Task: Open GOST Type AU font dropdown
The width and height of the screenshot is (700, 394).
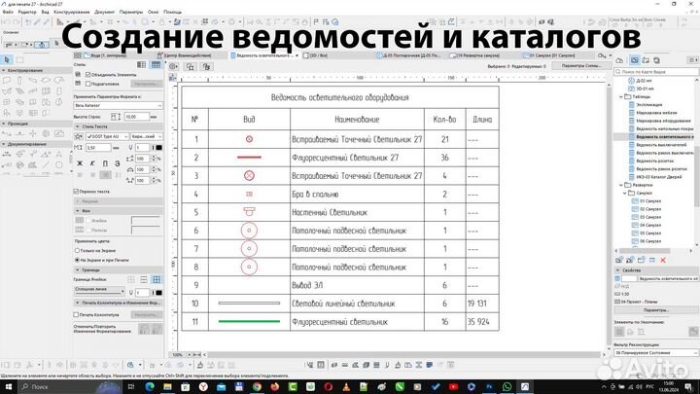Action: pyautogui.click(x=107, y=136)
